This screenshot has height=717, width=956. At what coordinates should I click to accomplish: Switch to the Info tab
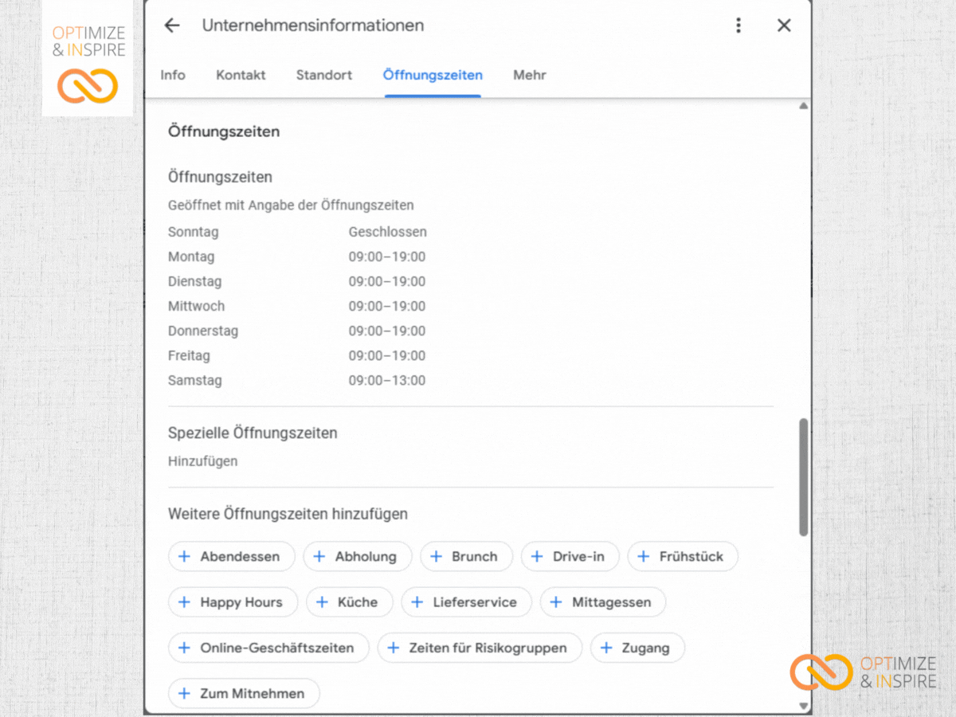173,75
